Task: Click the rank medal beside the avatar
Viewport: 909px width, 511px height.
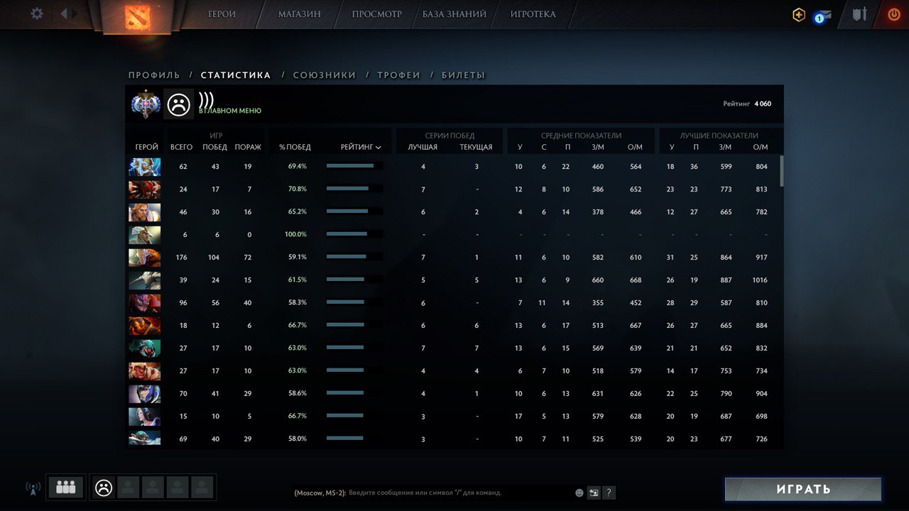Action: click(146, 104)
